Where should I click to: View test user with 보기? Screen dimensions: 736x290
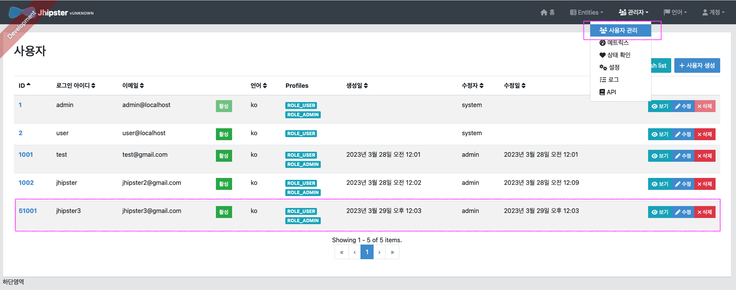tap(660, 156)
